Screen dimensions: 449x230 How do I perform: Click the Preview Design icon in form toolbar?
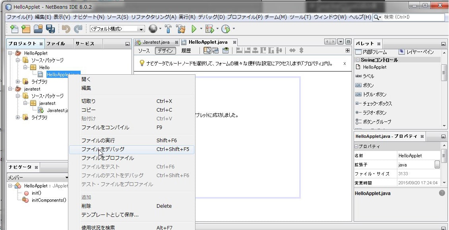[226, 51]
